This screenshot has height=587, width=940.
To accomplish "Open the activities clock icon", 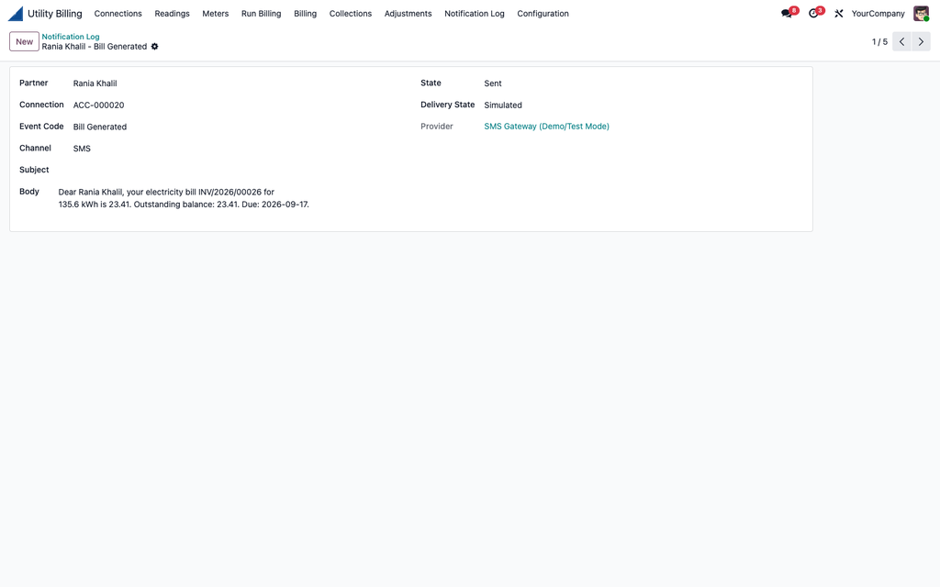I will (813, 13).
